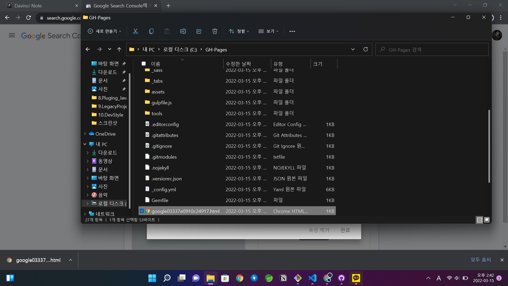Toggle select-all checkbox in name header

144,64
